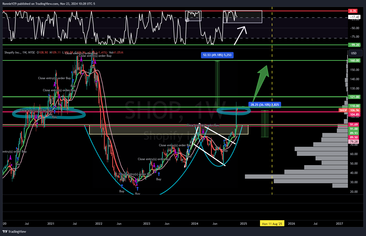The width and height of the screenshot is (366, 236).
Task: Click the TradingView logo
Action: [14, 231]
